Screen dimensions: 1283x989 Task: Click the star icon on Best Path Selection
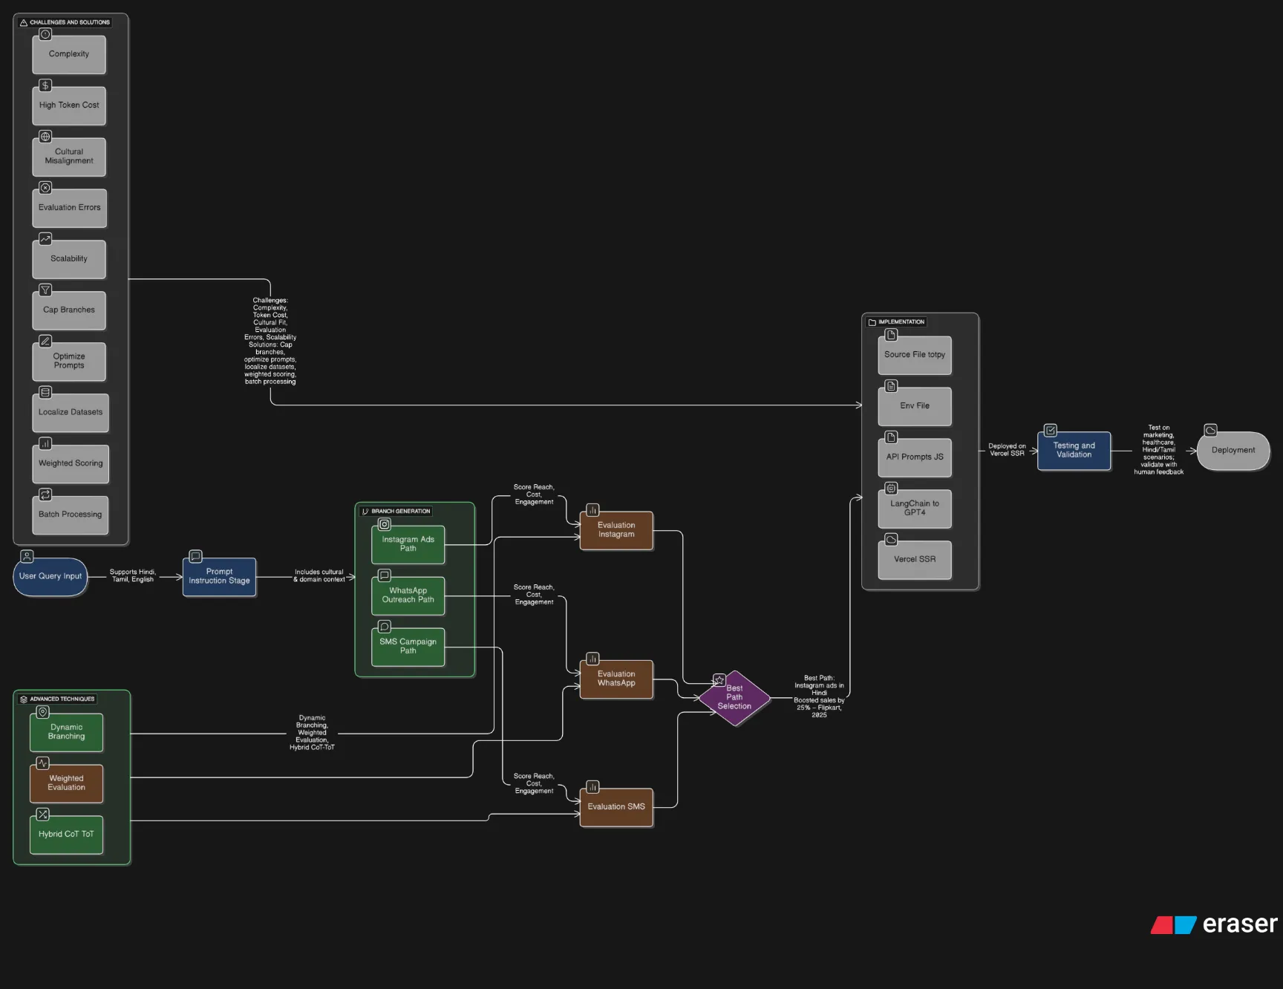click(x=719, y=680)
